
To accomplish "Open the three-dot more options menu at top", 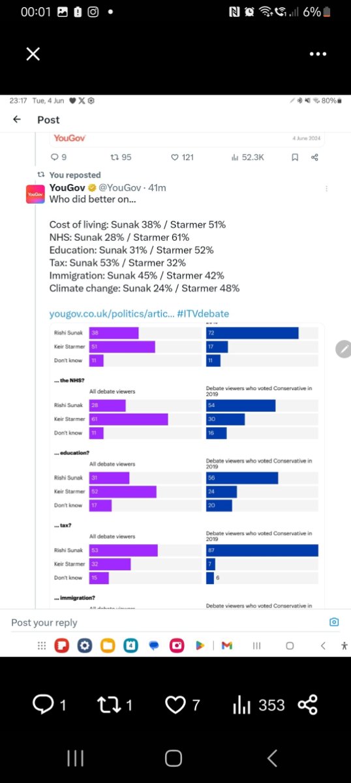I will pyautogui.click(x=318, y=54).
